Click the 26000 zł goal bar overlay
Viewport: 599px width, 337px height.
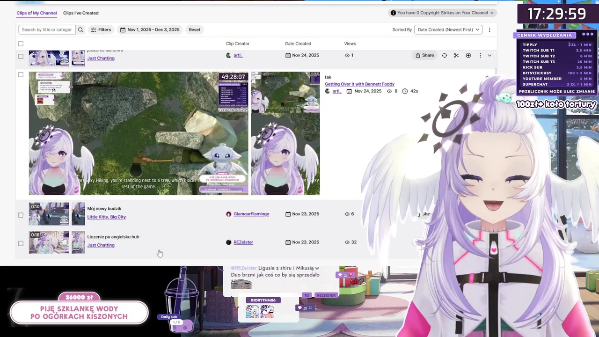click(79, 309)
